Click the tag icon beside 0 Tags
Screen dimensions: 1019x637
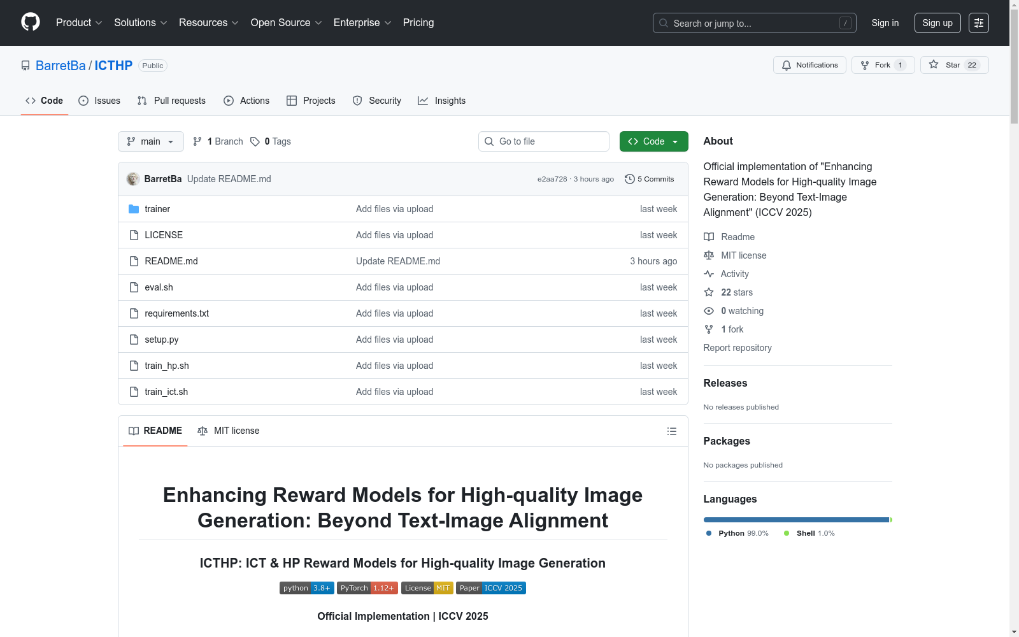[x=255, y=141]
